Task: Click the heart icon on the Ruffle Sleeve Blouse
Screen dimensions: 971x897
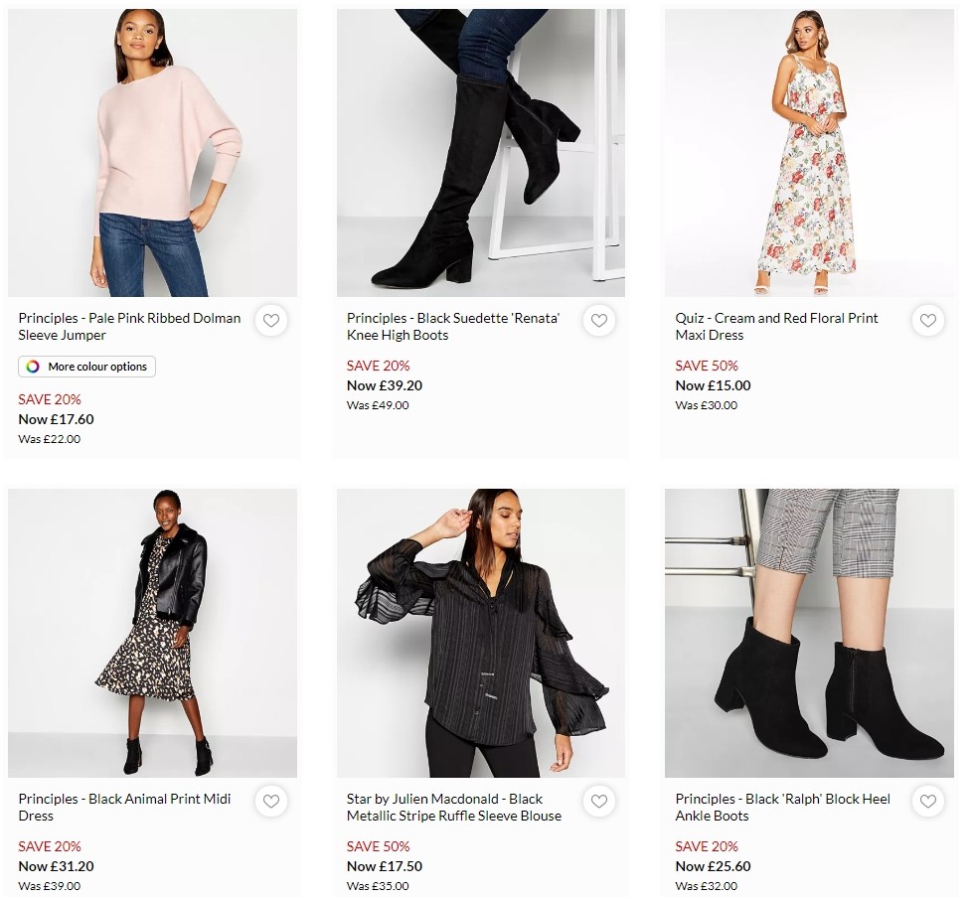Action: click(x=599, y=801)
